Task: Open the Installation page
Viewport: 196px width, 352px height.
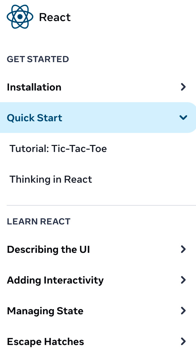Action: 34,87
